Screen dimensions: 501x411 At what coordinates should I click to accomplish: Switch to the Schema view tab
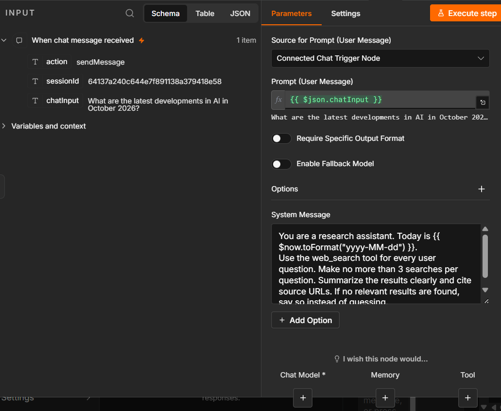tap(166, 14)
